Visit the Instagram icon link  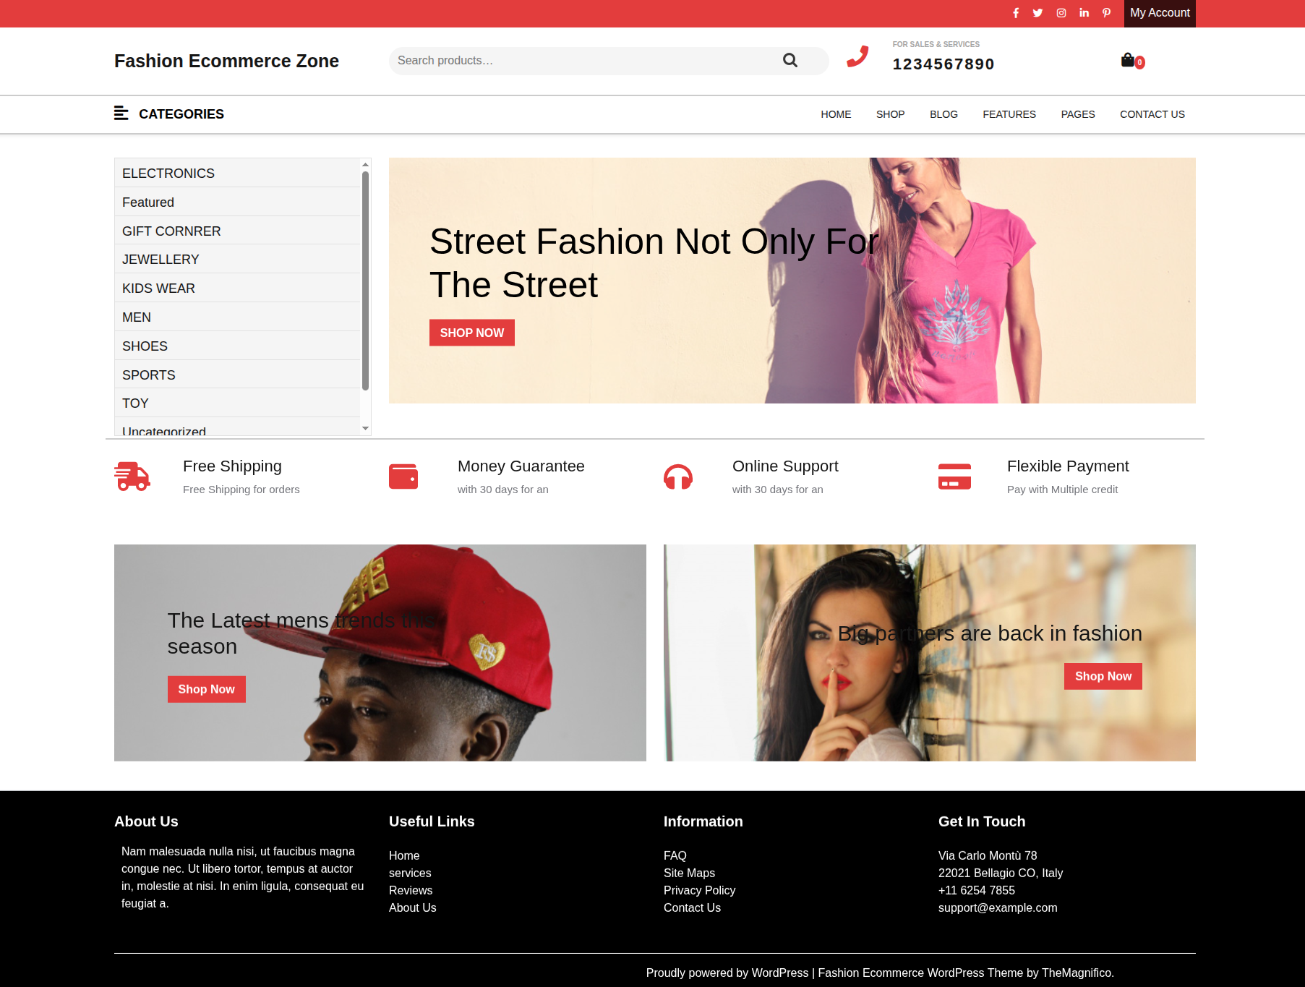(x=1061, y=13)
